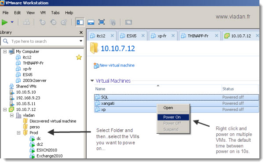Collapse the vladan datacenter node
This screenshot has width=266, height=165.
tap(12, 115)
